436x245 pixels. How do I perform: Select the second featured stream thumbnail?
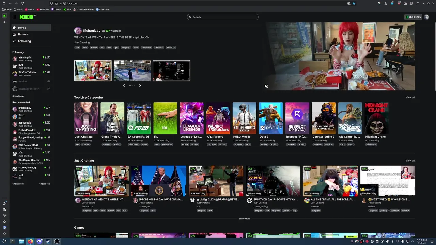point(132,70)
